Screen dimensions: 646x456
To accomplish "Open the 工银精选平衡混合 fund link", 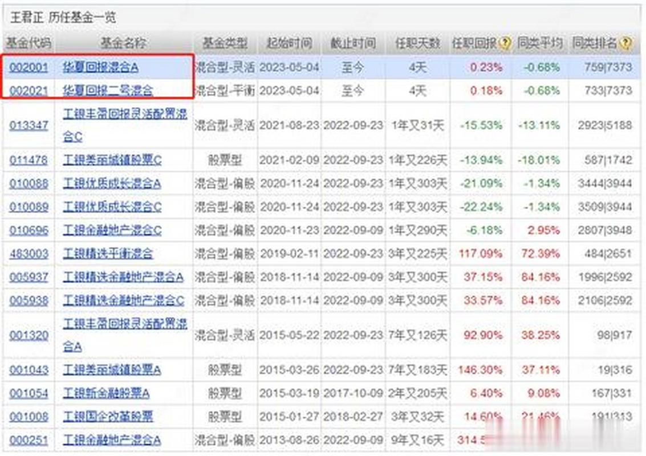I will (108, 254).
